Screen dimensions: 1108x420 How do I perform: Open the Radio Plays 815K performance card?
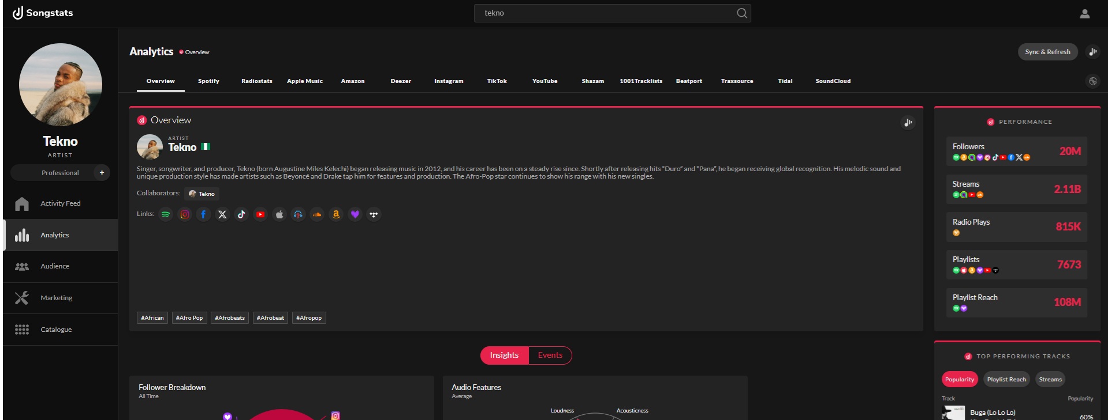click(1017, 227)
